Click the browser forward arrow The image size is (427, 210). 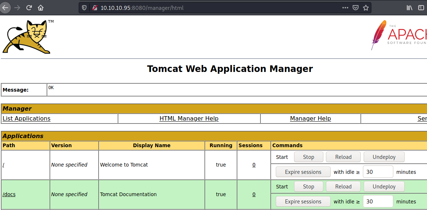(17, 8)
